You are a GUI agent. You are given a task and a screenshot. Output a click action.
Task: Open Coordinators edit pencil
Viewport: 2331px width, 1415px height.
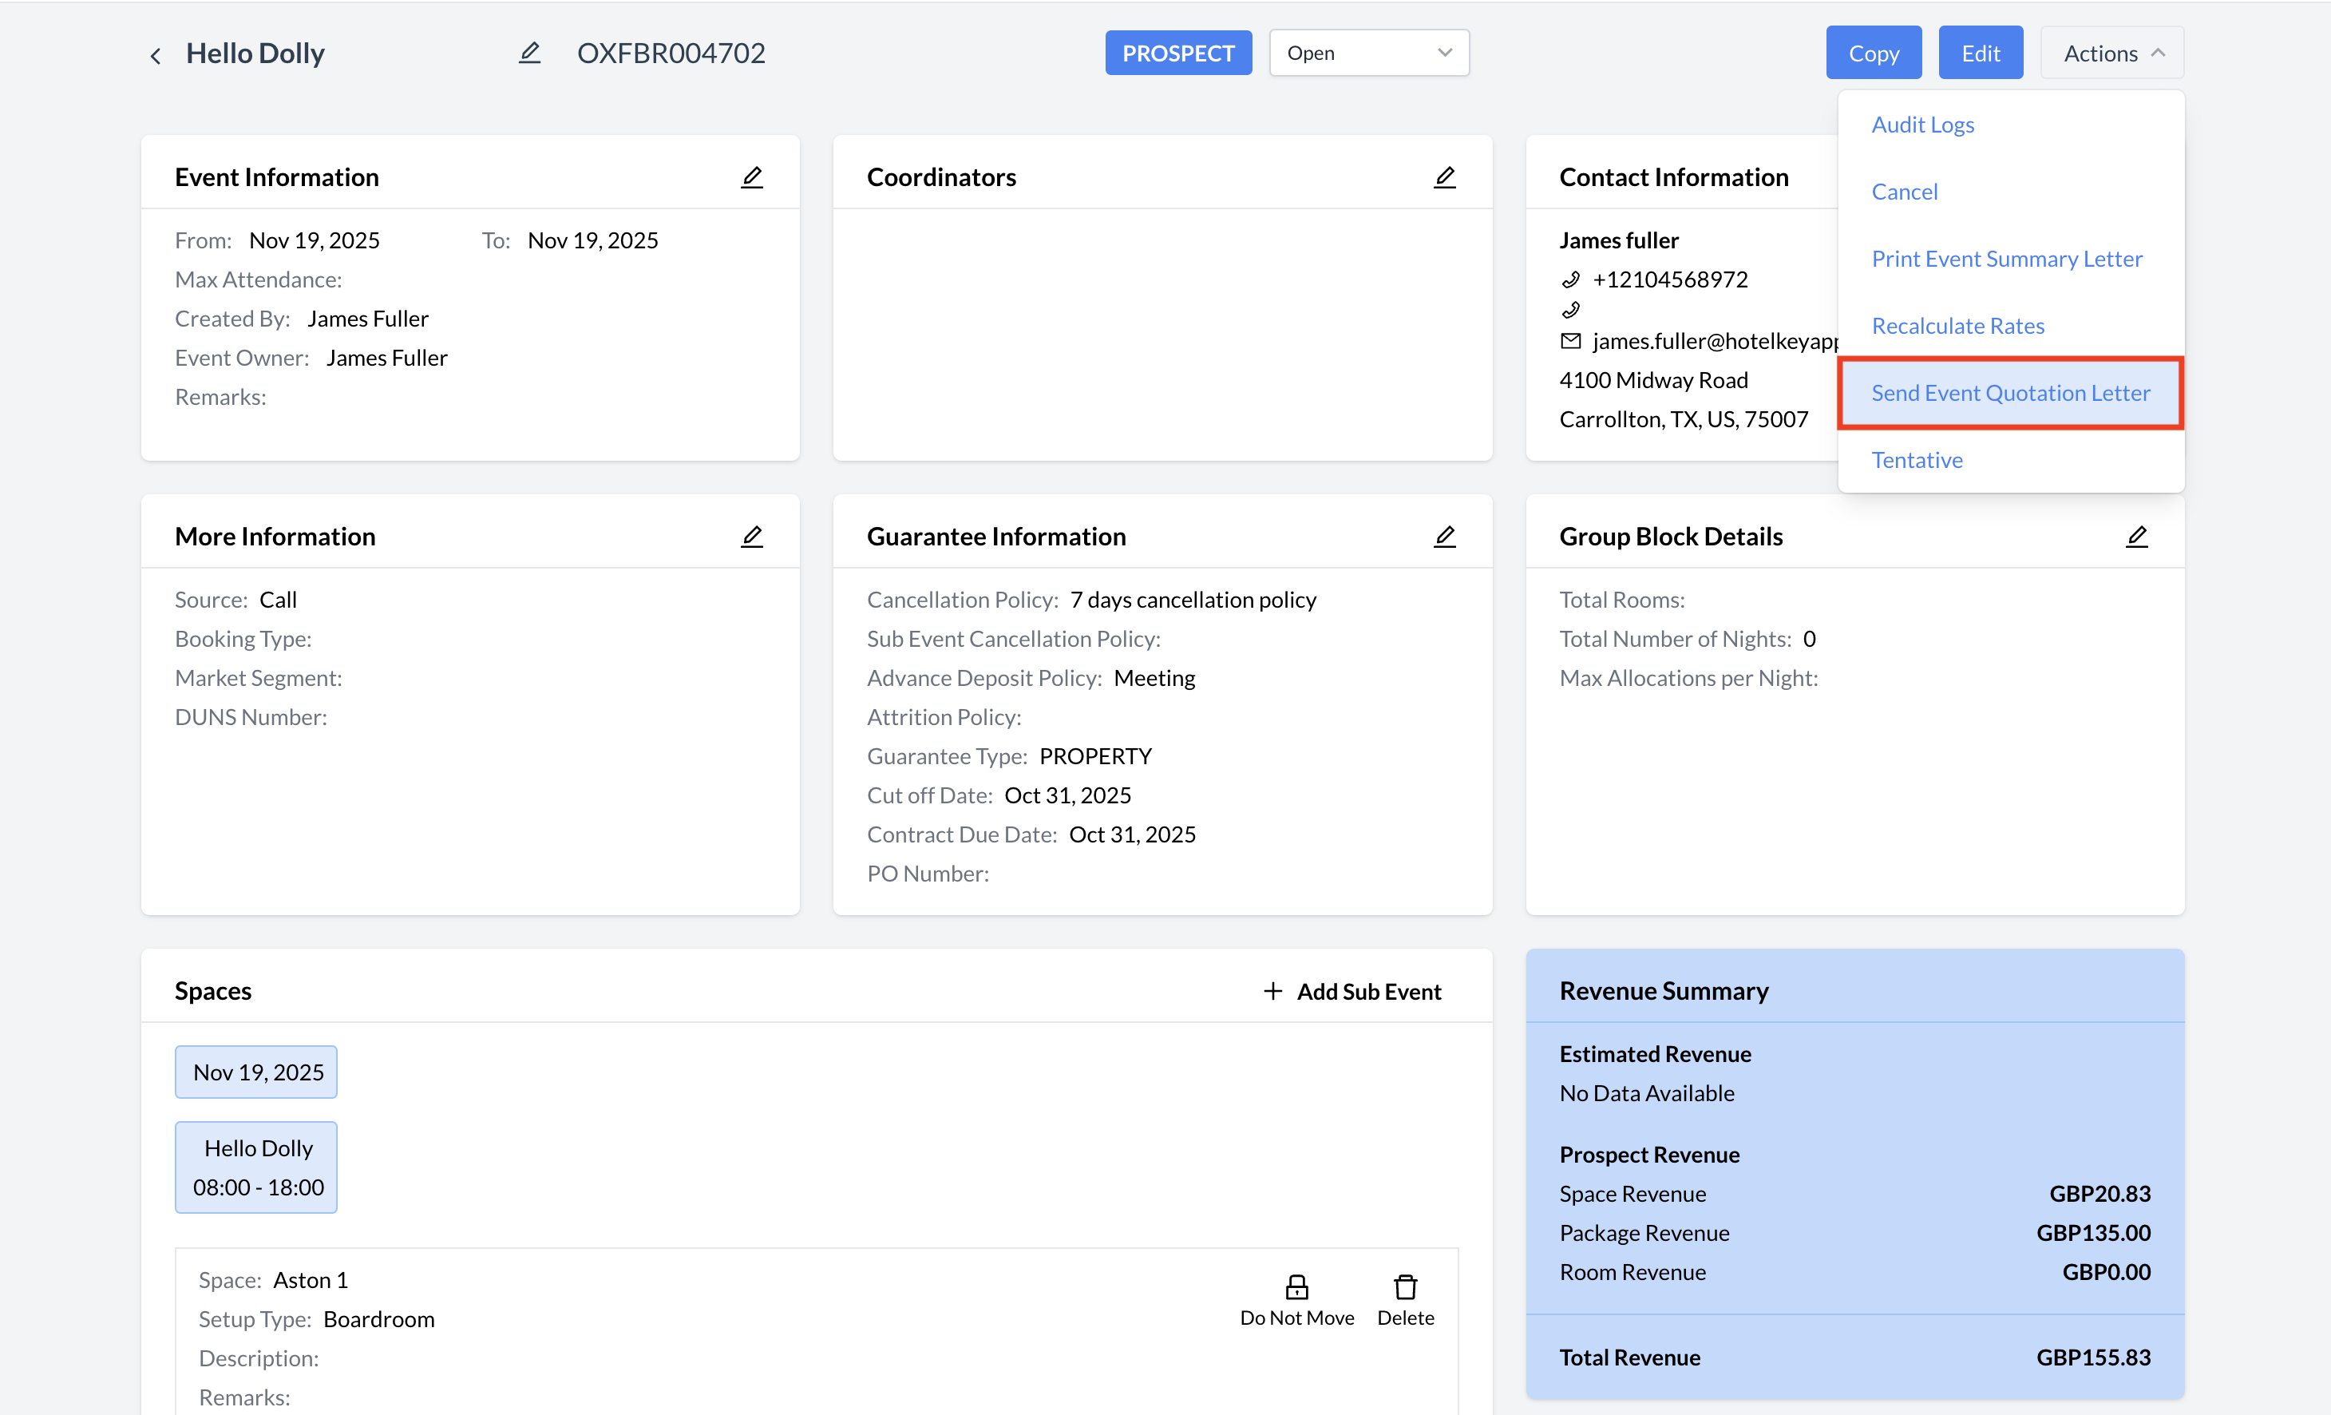(x=1445, y=177)
